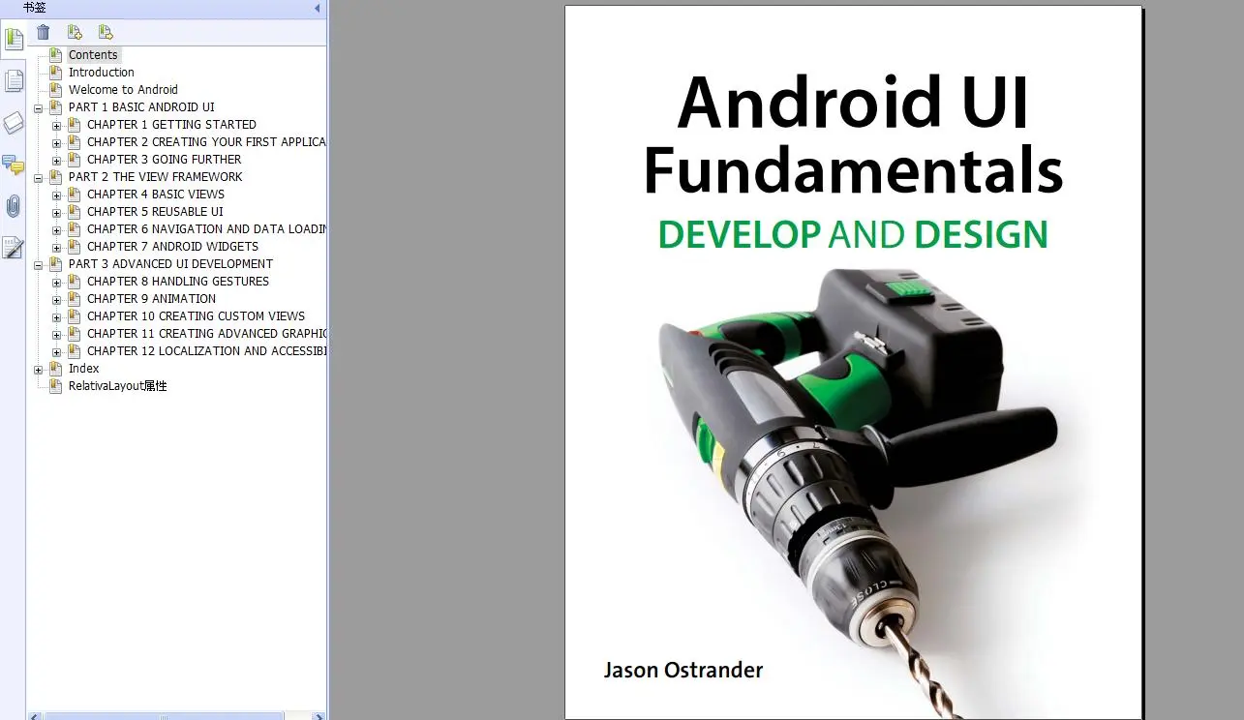Click the delete bookmark trash icon
The height and width of the screenshot is (720, 1244).
point(44,33)
